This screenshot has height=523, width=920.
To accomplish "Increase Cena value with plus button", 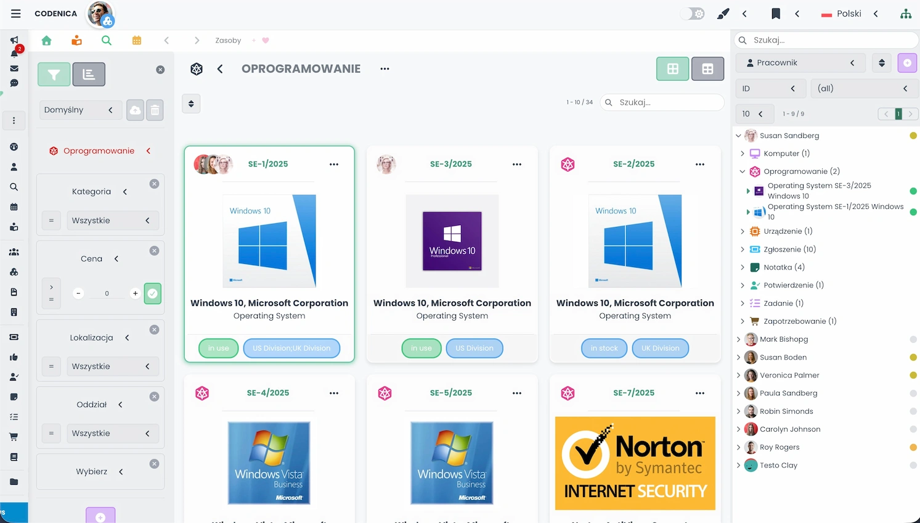I will click(x=135, y=294).
